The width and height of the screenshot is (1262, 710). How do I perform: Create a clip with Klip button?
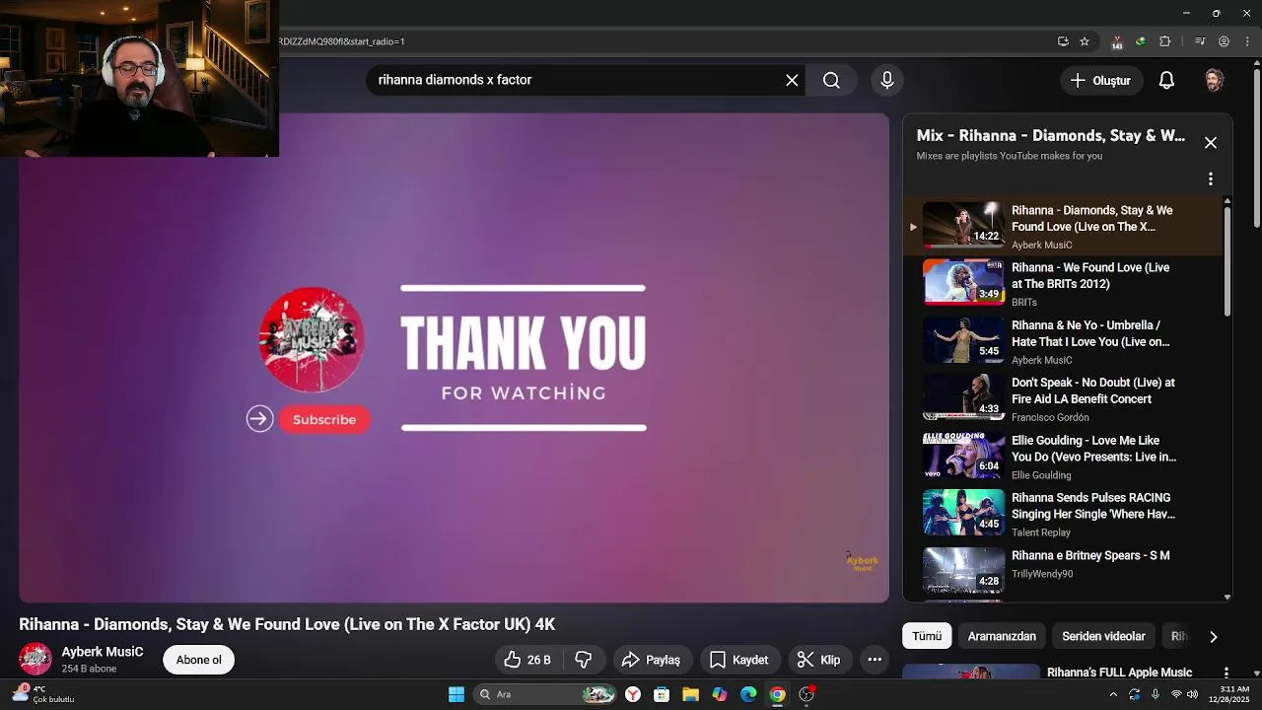819,660
